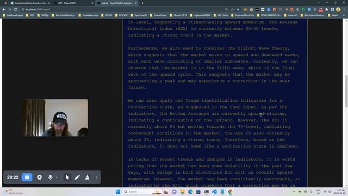Open the Windows Start menu
348x196 pixels.
click(x=118, y=192)
